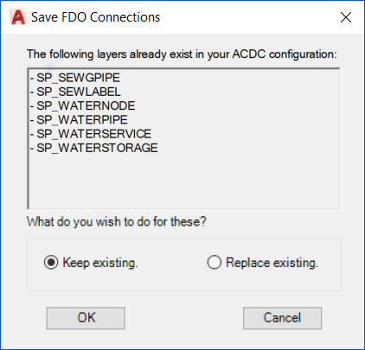Click blank title bar area left of close button
This screenshot has width=365, height=350.
click(x=248, y=17)
